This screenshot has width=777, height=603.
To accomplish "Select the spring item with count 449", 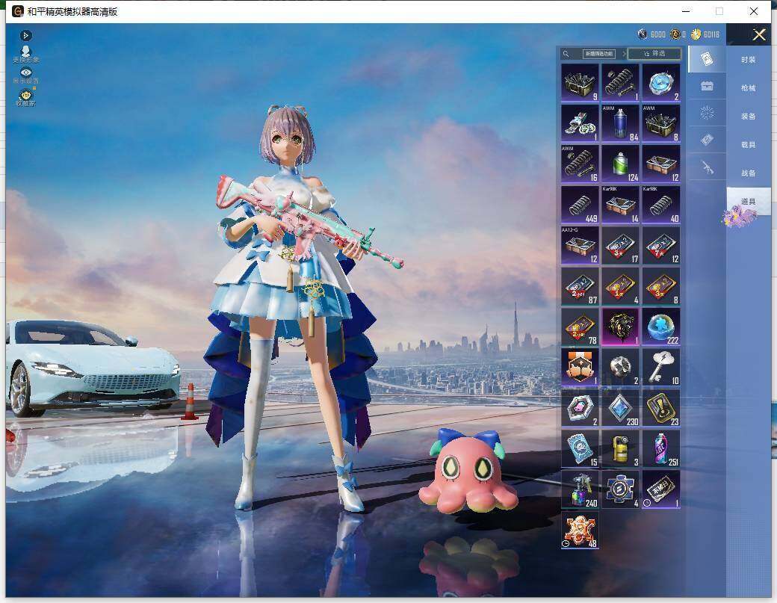I will [580, 205].
